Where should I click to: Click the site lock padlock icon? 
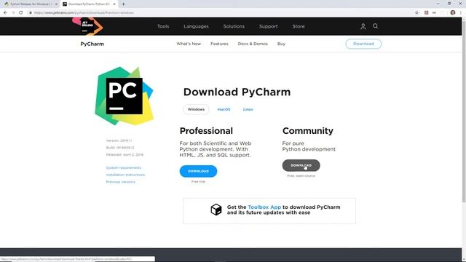pyautogui.click(x=31, y=13)
